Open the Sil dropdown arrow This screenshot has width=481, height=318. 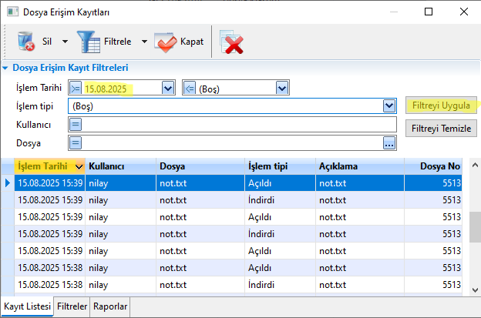click(65, 42)
